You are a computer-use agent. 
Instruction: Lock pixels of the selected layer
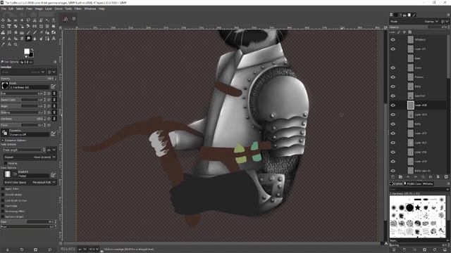(x=399, y=32)
